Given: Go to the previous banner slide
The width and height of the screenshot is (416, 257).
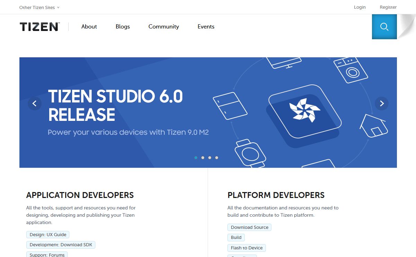Looking at the screenshot, I should (35, 103).
